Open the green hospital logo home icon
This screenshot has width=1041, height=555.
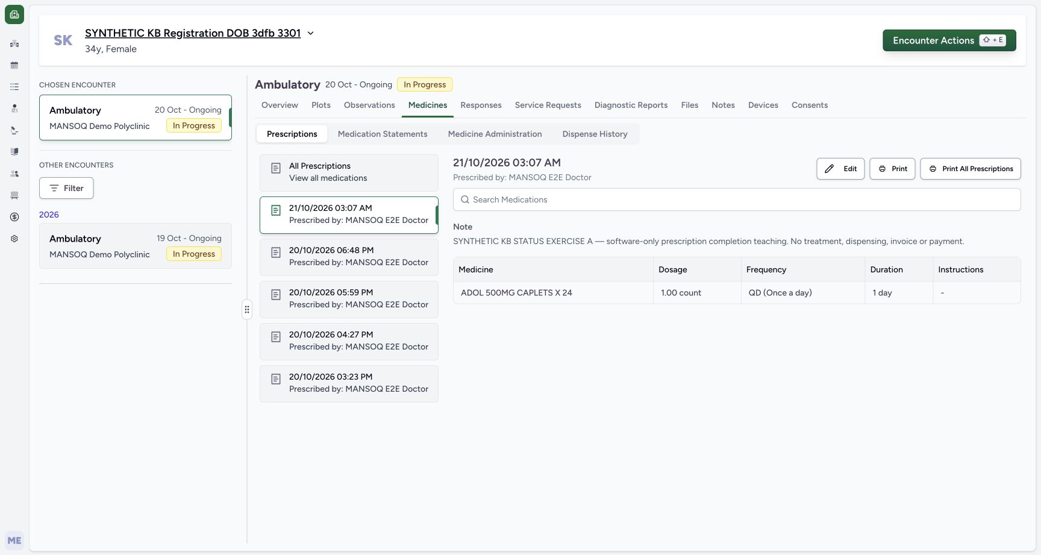pos(14,14)
